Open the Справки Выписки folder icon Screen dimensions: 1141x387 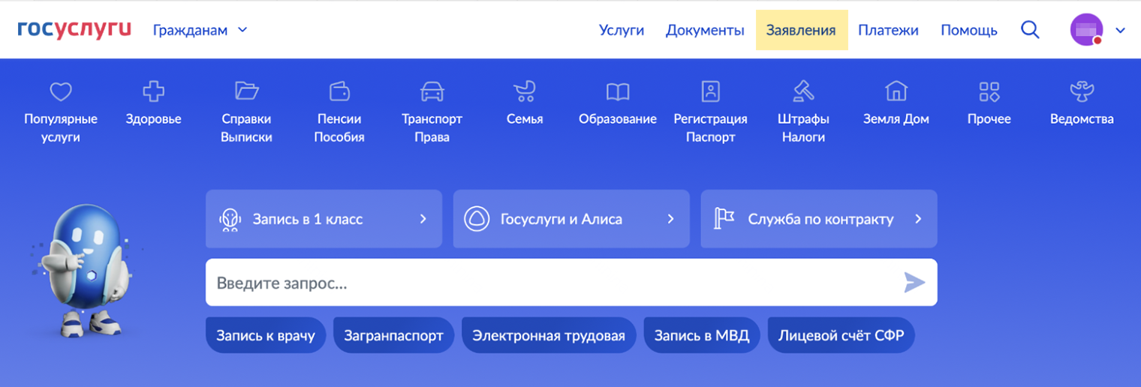click(246, 91)
